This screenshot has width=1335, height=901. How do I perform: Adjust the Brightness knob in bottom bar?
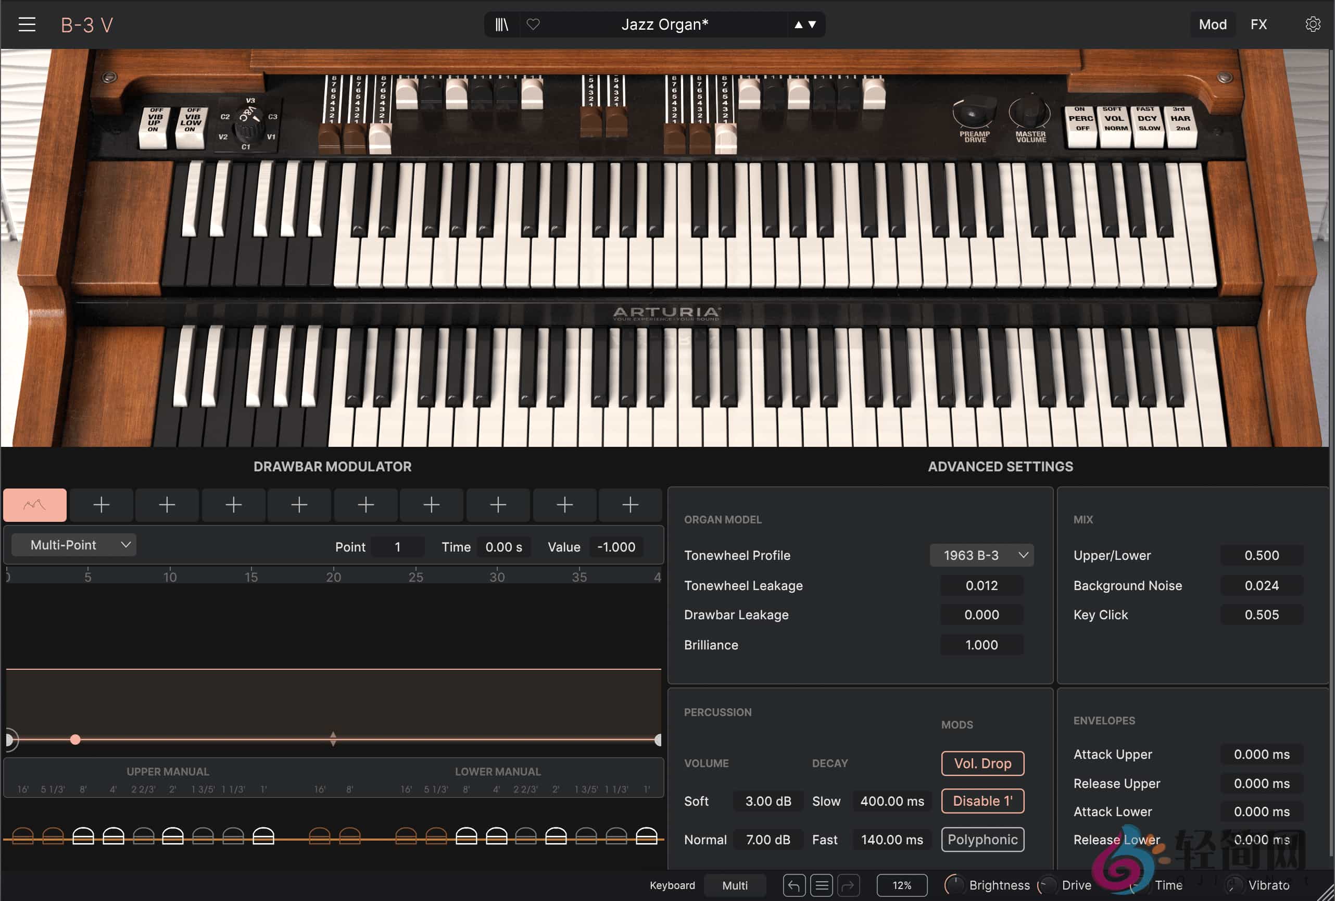[x=956, y=885]
